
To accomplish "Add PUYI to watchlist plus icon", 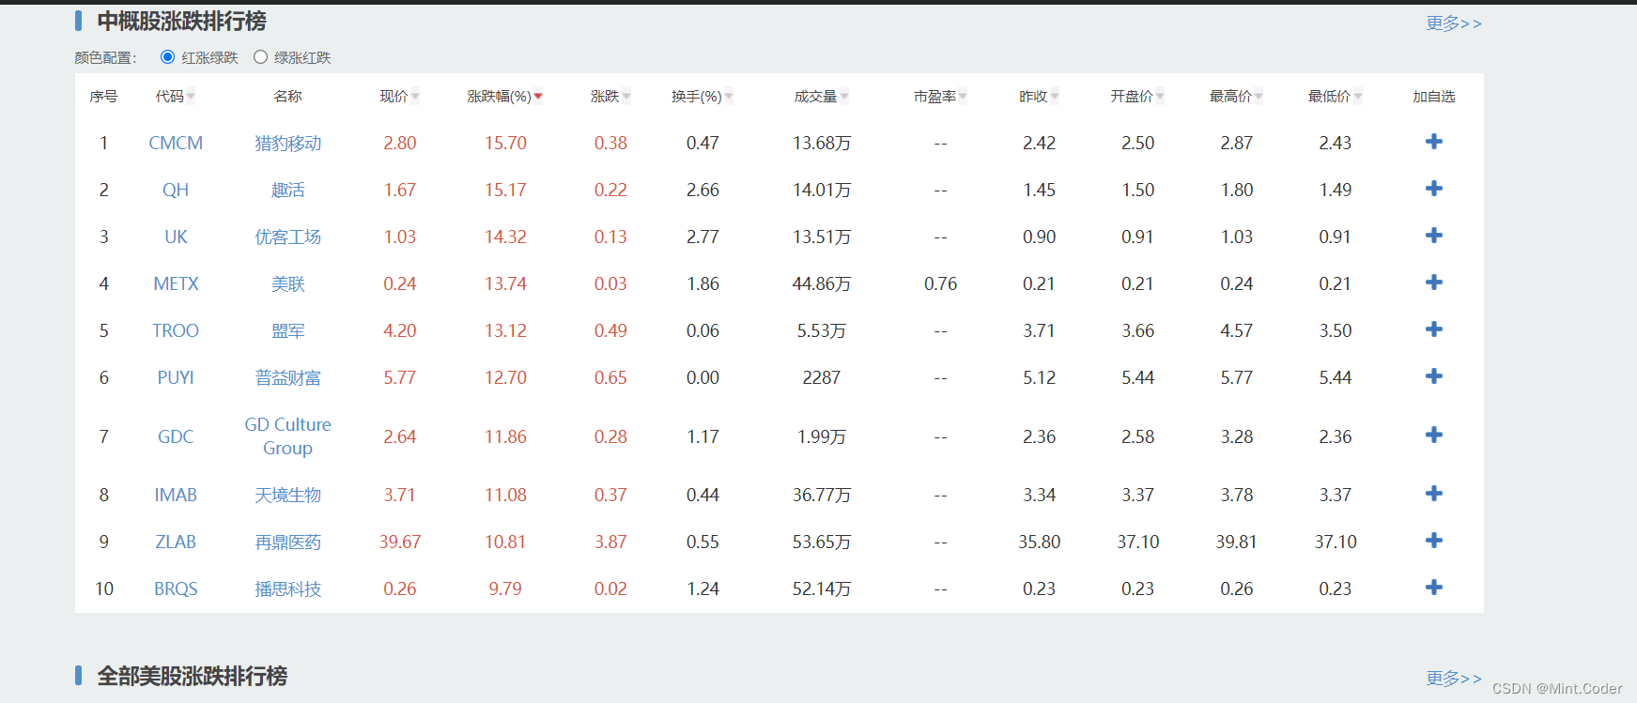I will click(1433, 376).
